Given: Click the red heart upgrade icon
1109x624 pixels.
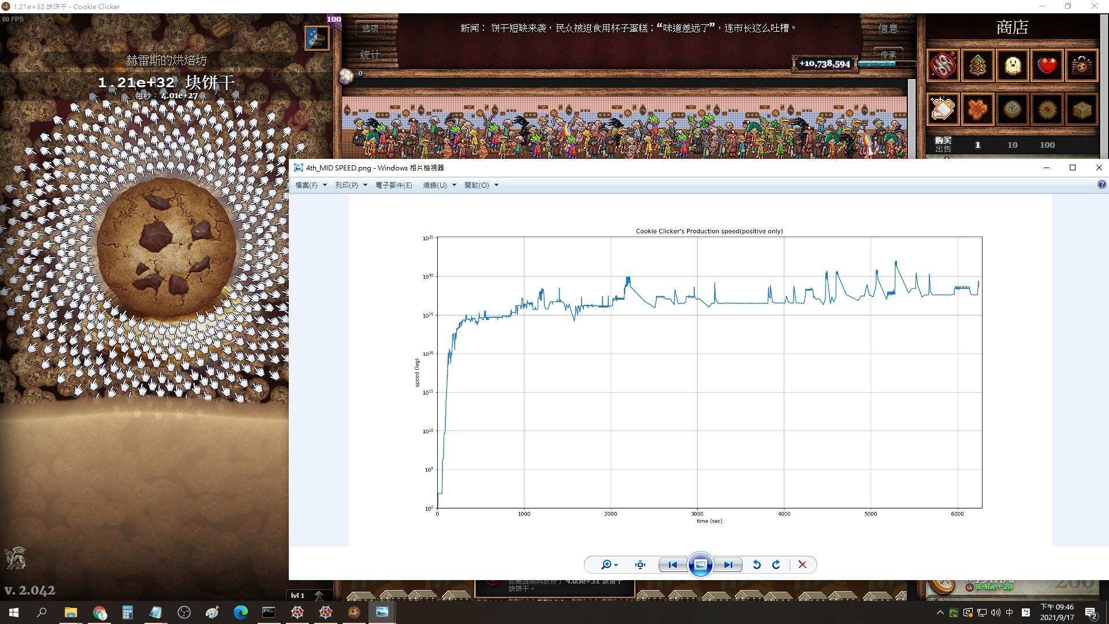Looking at the screenshot, I should pyautogui.click(x=1047, y=65).
